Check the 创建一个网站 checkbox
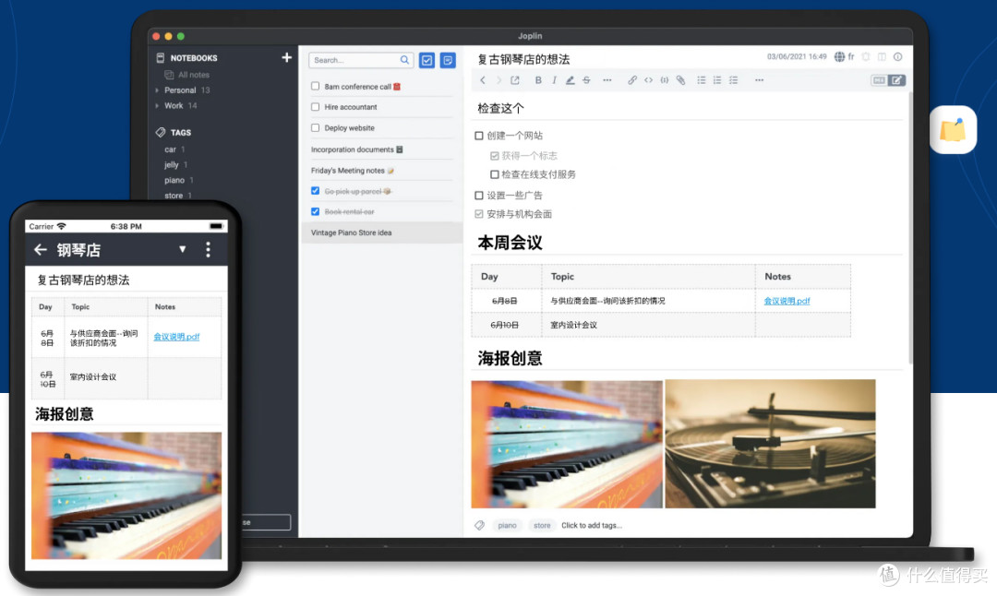 click(x=479, y=136)
